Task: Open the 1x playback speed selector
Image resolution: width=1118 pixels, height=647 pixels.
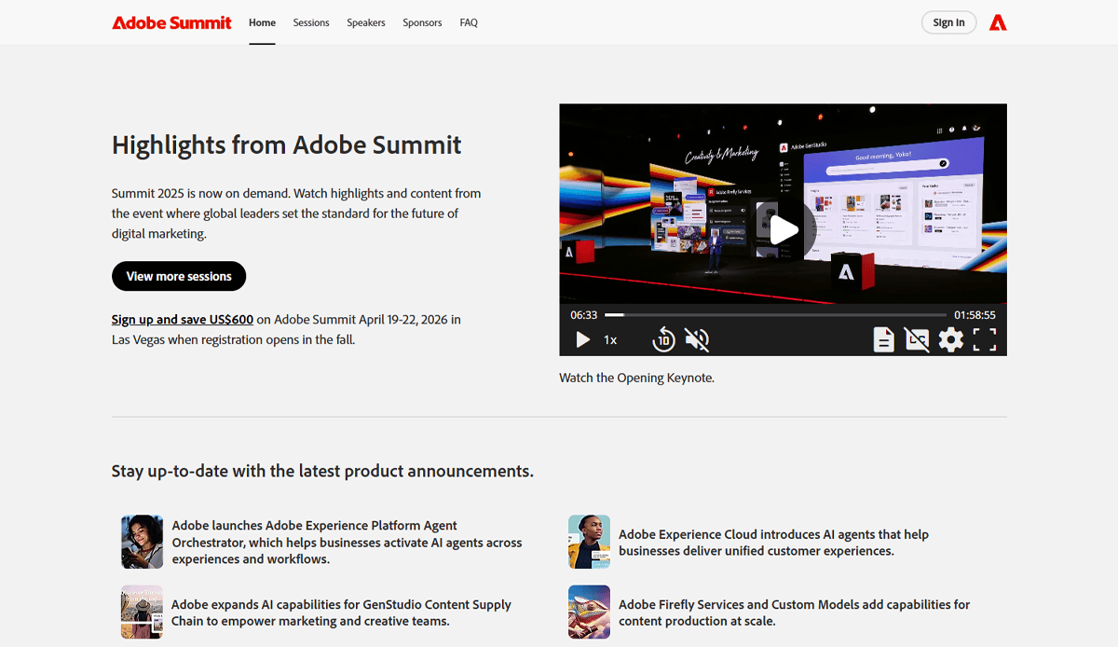Action: [x=611, y=339]
